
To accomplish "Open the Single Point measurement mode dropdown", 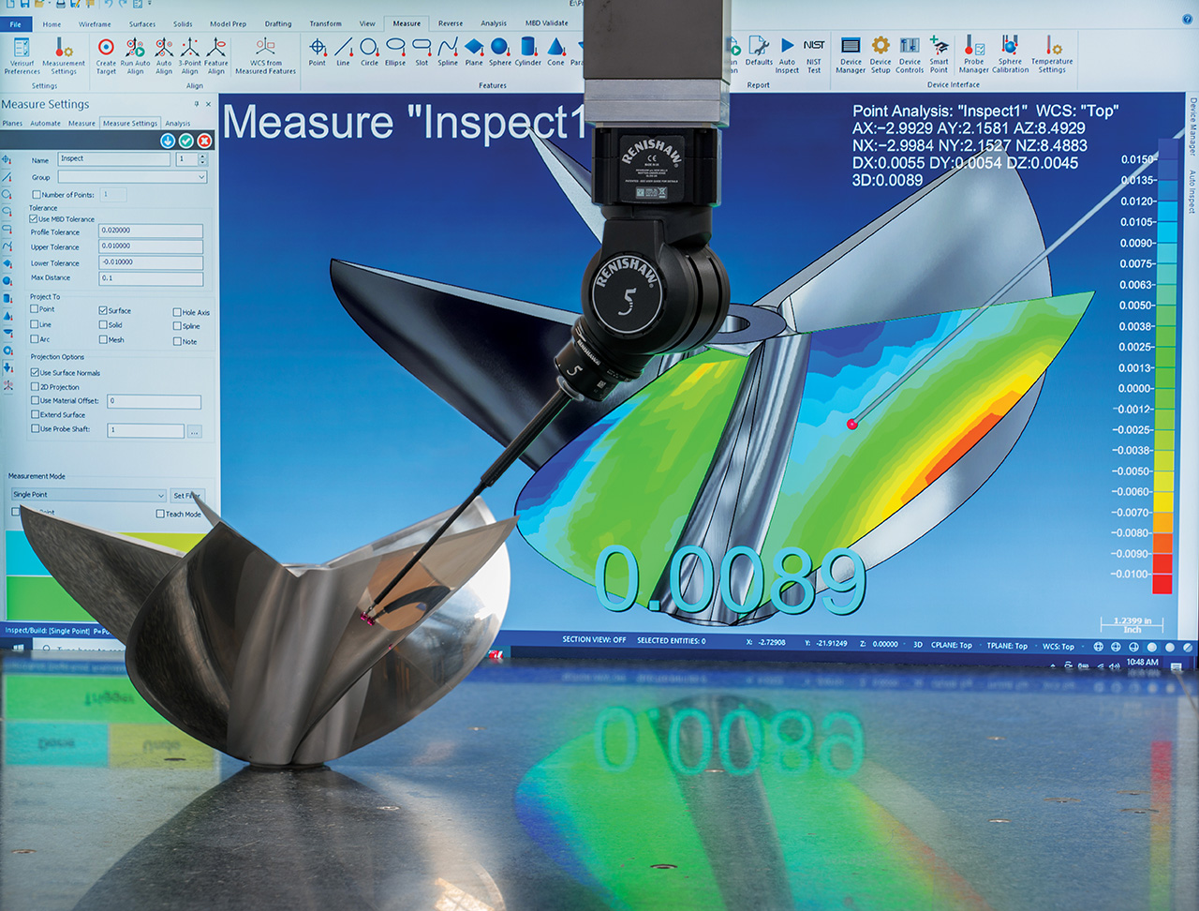I will pyautogui.click(x=161, y=495).
